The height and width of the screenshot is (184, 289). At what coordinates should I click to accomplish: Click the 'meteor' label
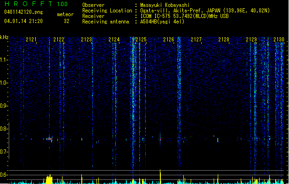[x=65, y=14]
